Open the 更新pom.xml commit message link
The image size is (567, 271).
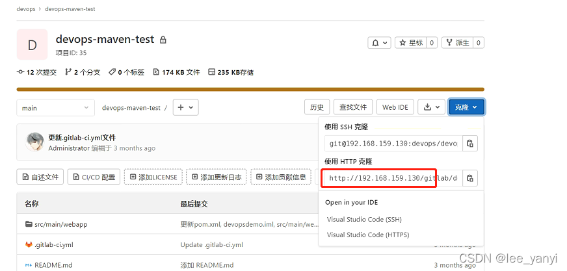coord(249,224)
